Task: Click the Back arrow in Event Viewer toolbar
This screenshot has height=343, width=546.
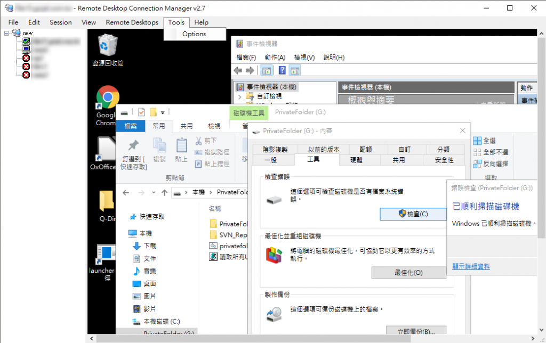Action: click(x=238, y=71)
